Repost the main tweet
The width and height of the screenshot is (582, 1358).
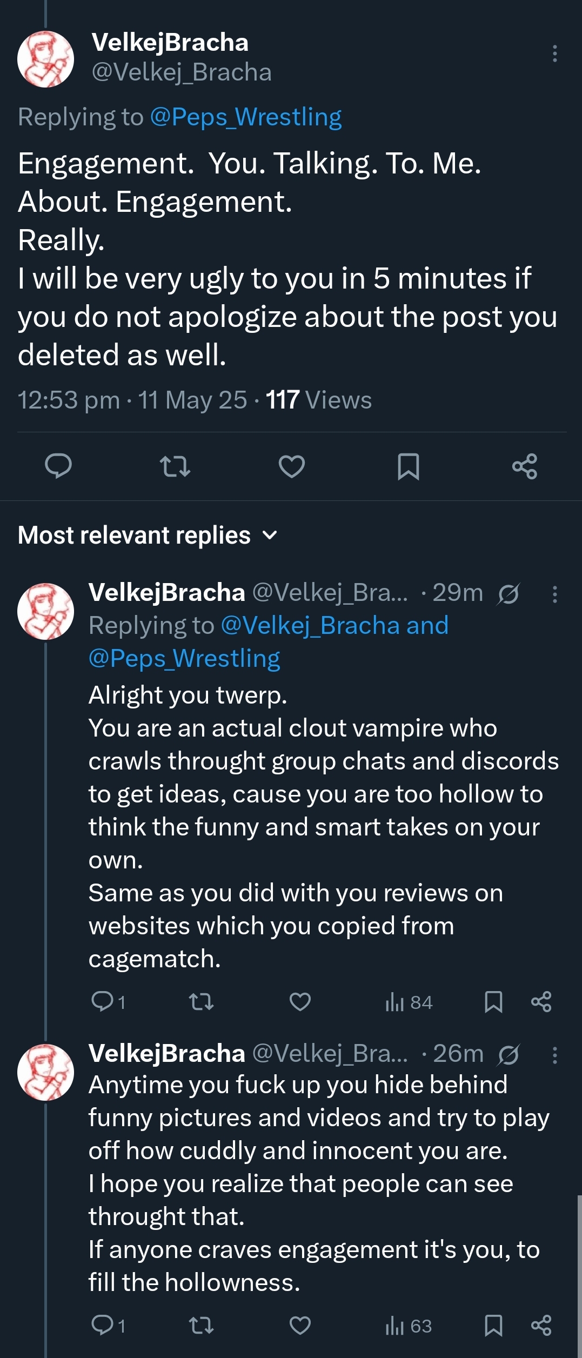click(x=175, y=466)
